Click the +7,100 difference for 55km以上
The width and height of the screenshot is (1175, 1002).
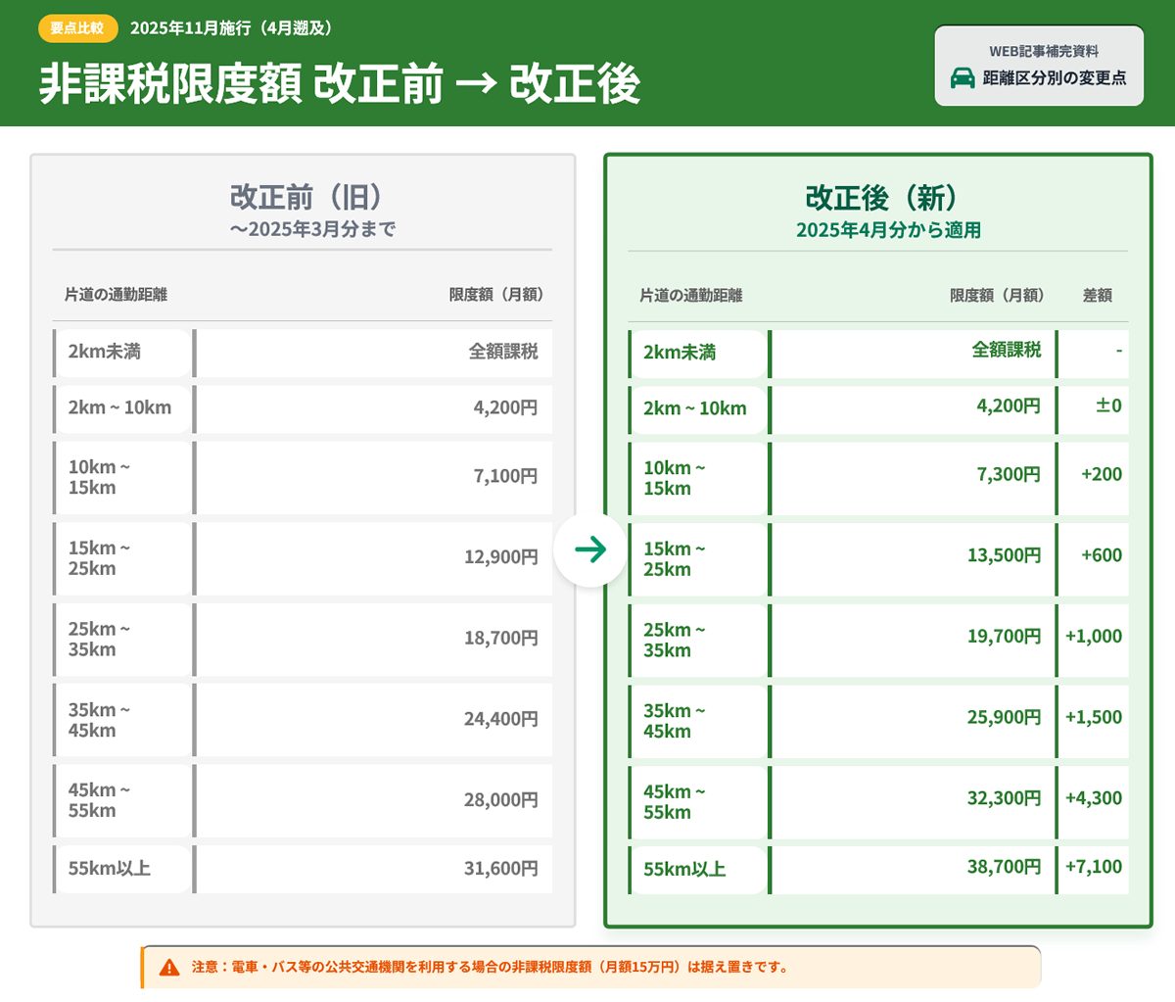click(1094, 867)
